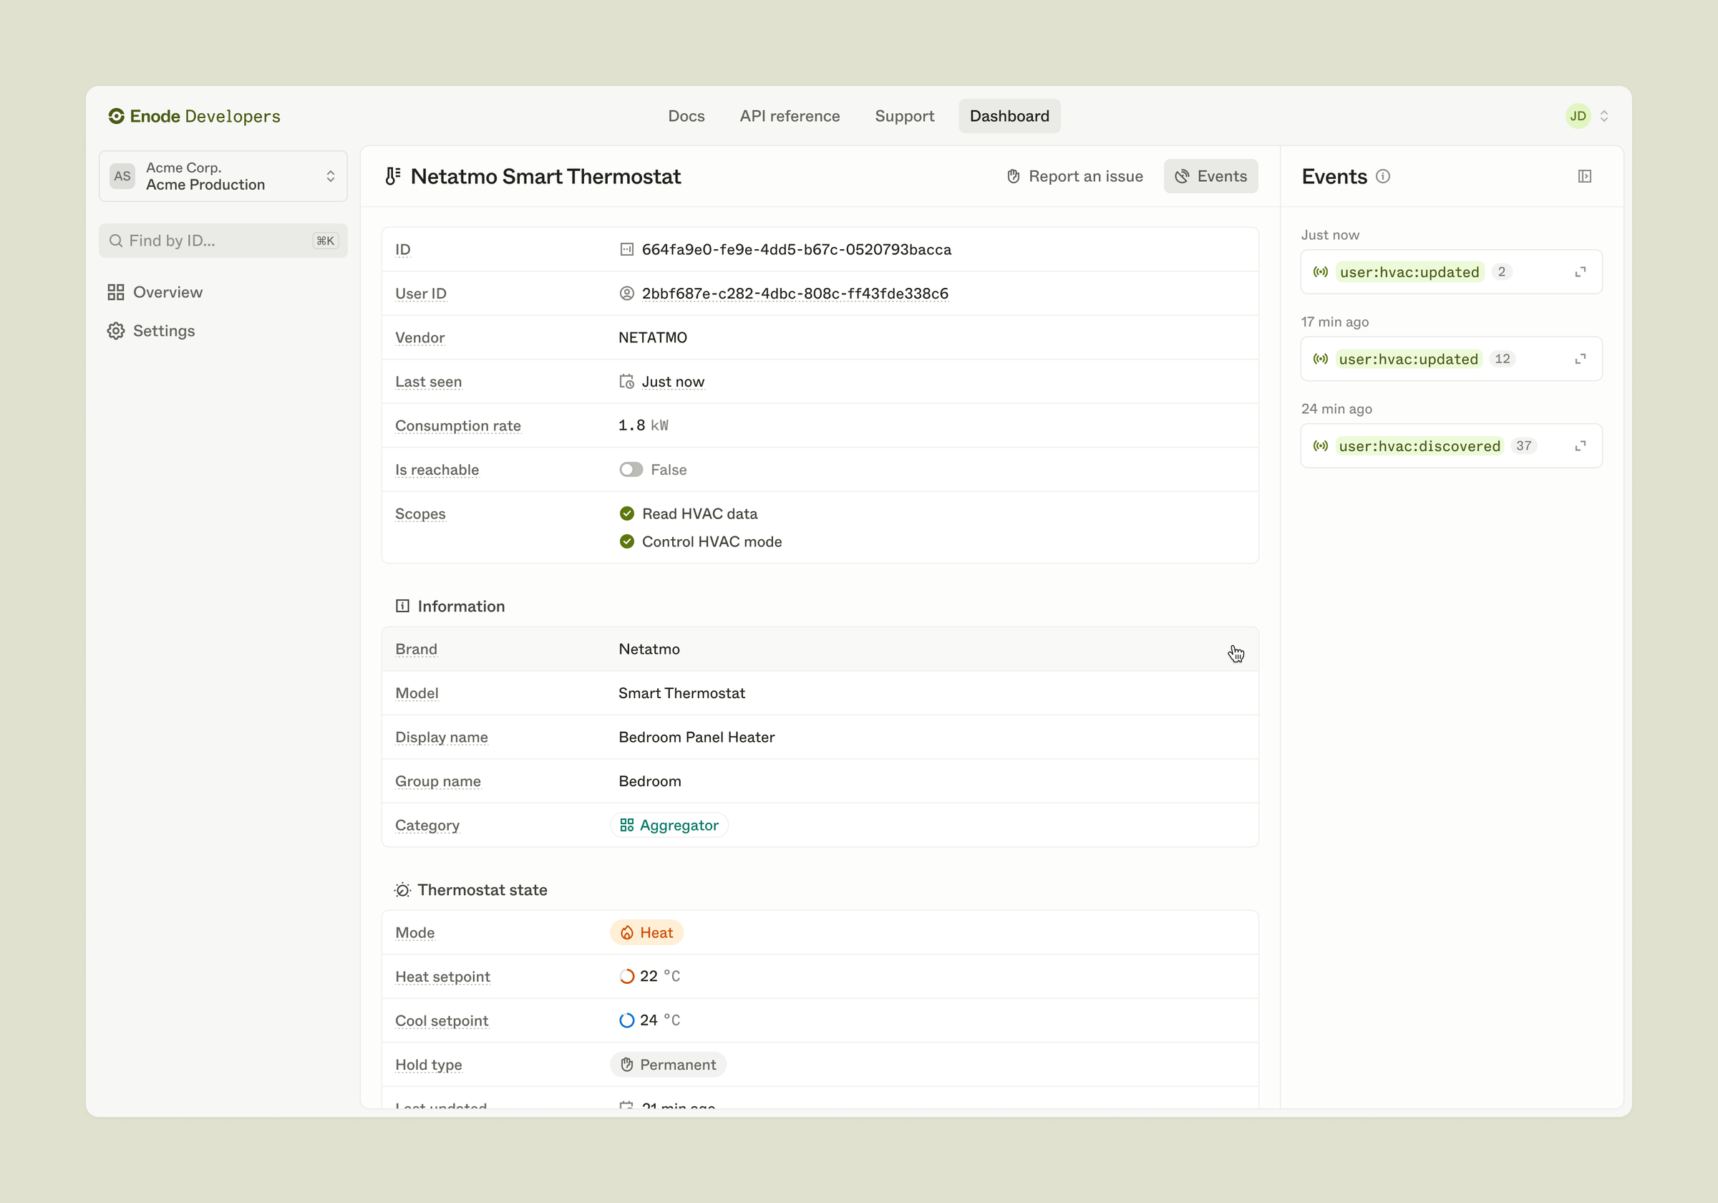
Task: Click the Heat setpoint orange ring
Action: pos(626,976)
